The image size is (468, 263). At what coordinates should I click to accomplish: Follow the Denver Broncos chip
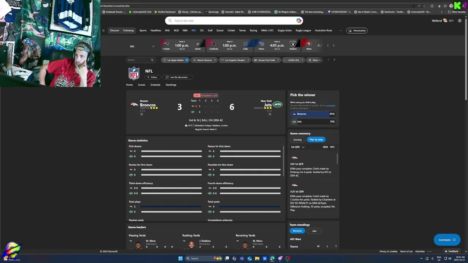[215, 60]
